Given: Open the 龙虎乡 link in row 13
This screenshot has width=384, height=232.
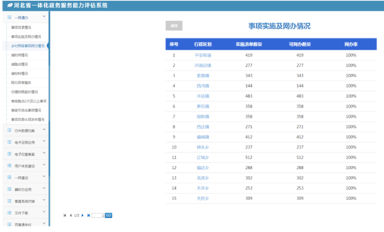Looking at the screenshot, I should 203,178.
